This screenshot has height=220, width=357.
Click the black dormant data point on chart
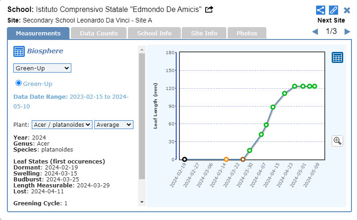pyautogui.click(x=184, y=159)
